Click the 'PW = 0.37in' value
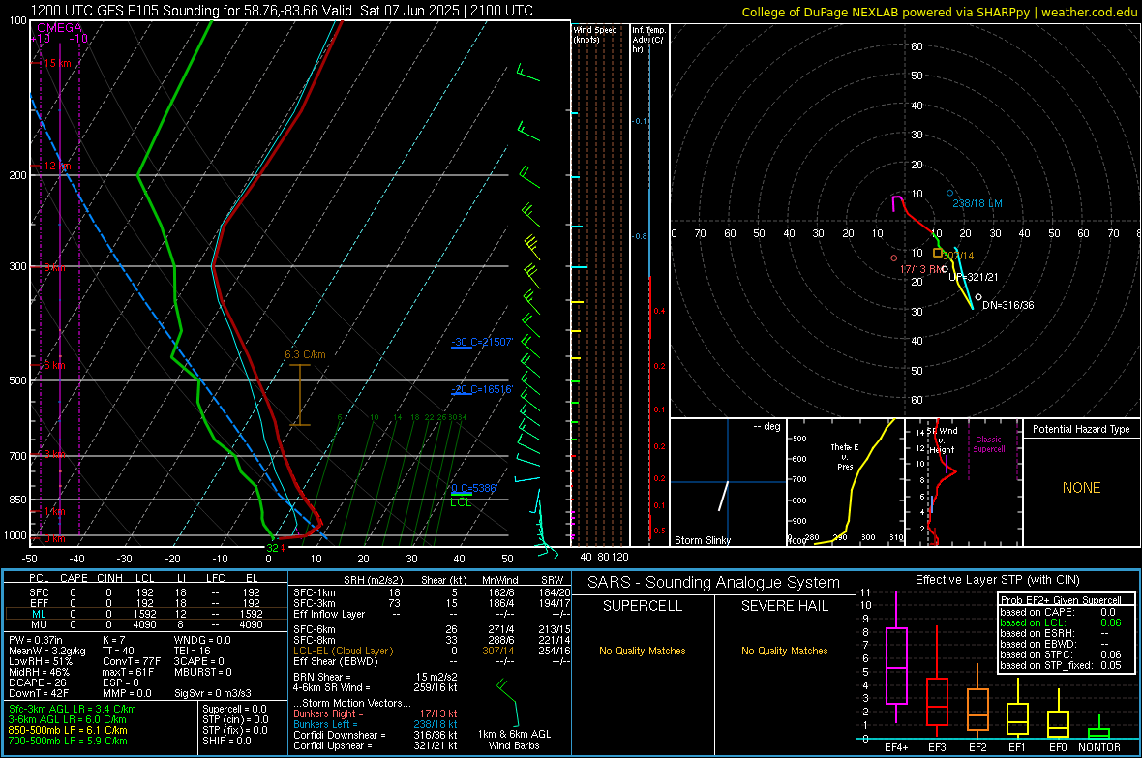The width and height of the screenshot is (1142, 758). click(x=36, y=640)
